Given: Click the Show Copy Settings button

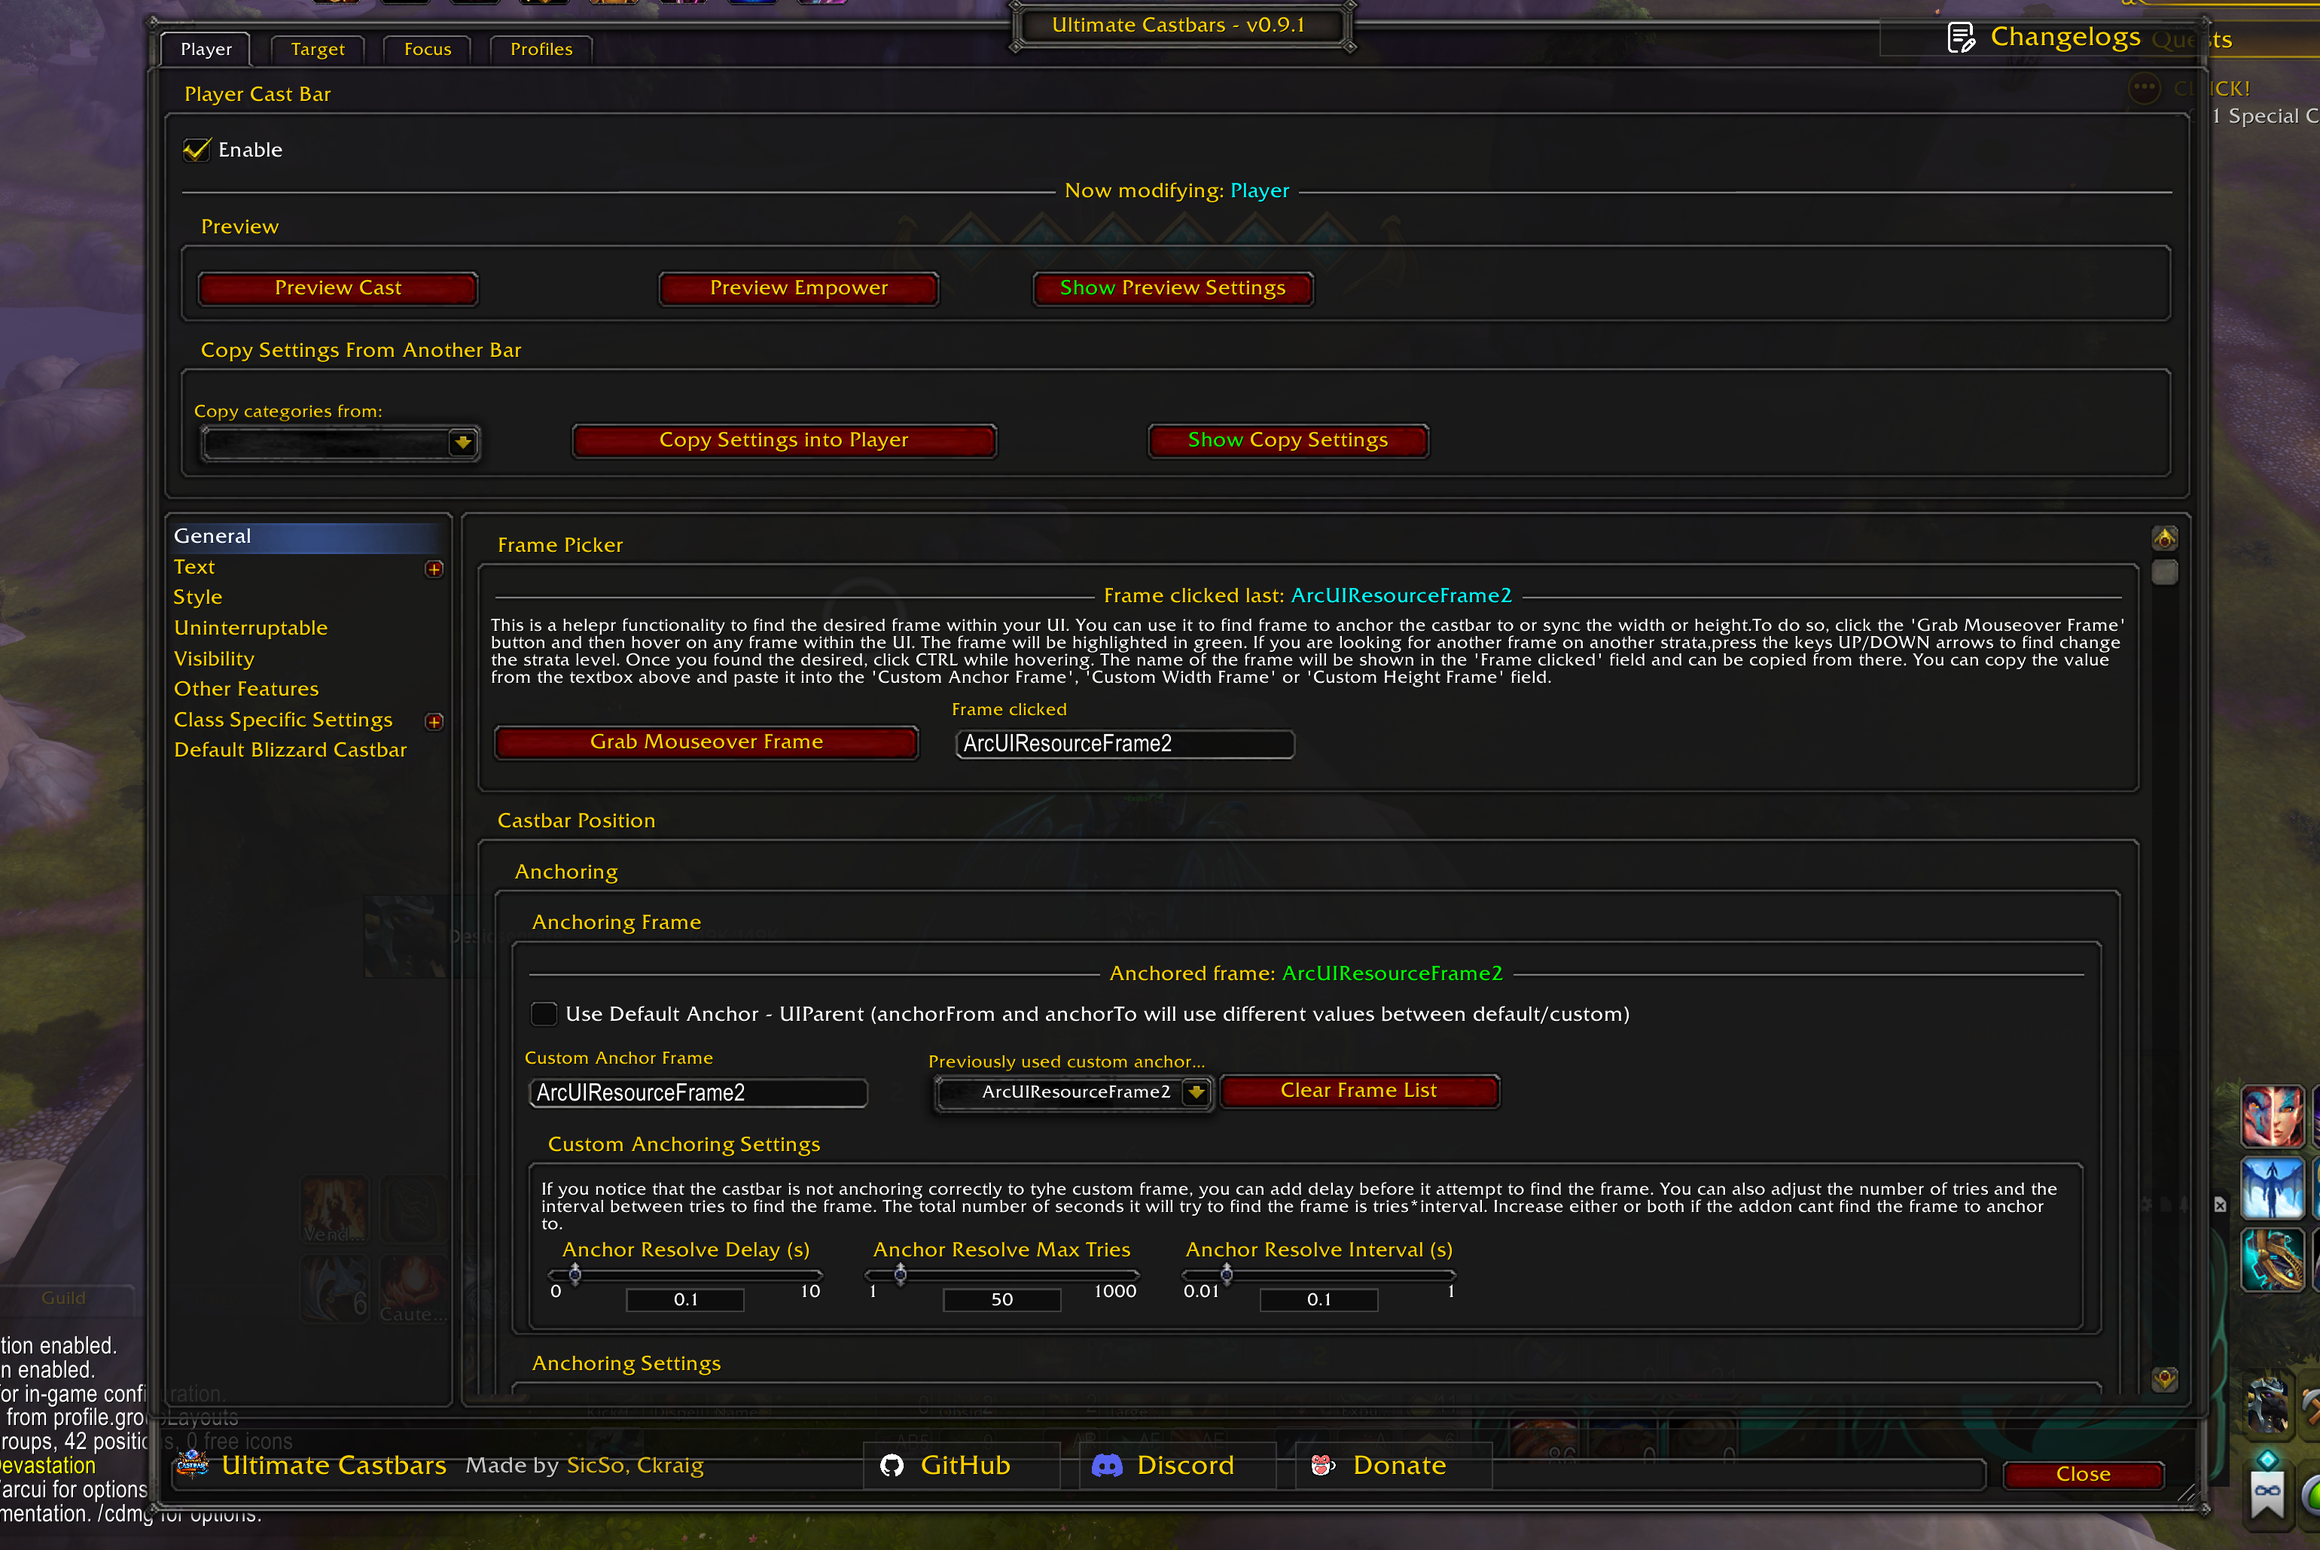Looking at the screenshot, I should point(1288,441).
